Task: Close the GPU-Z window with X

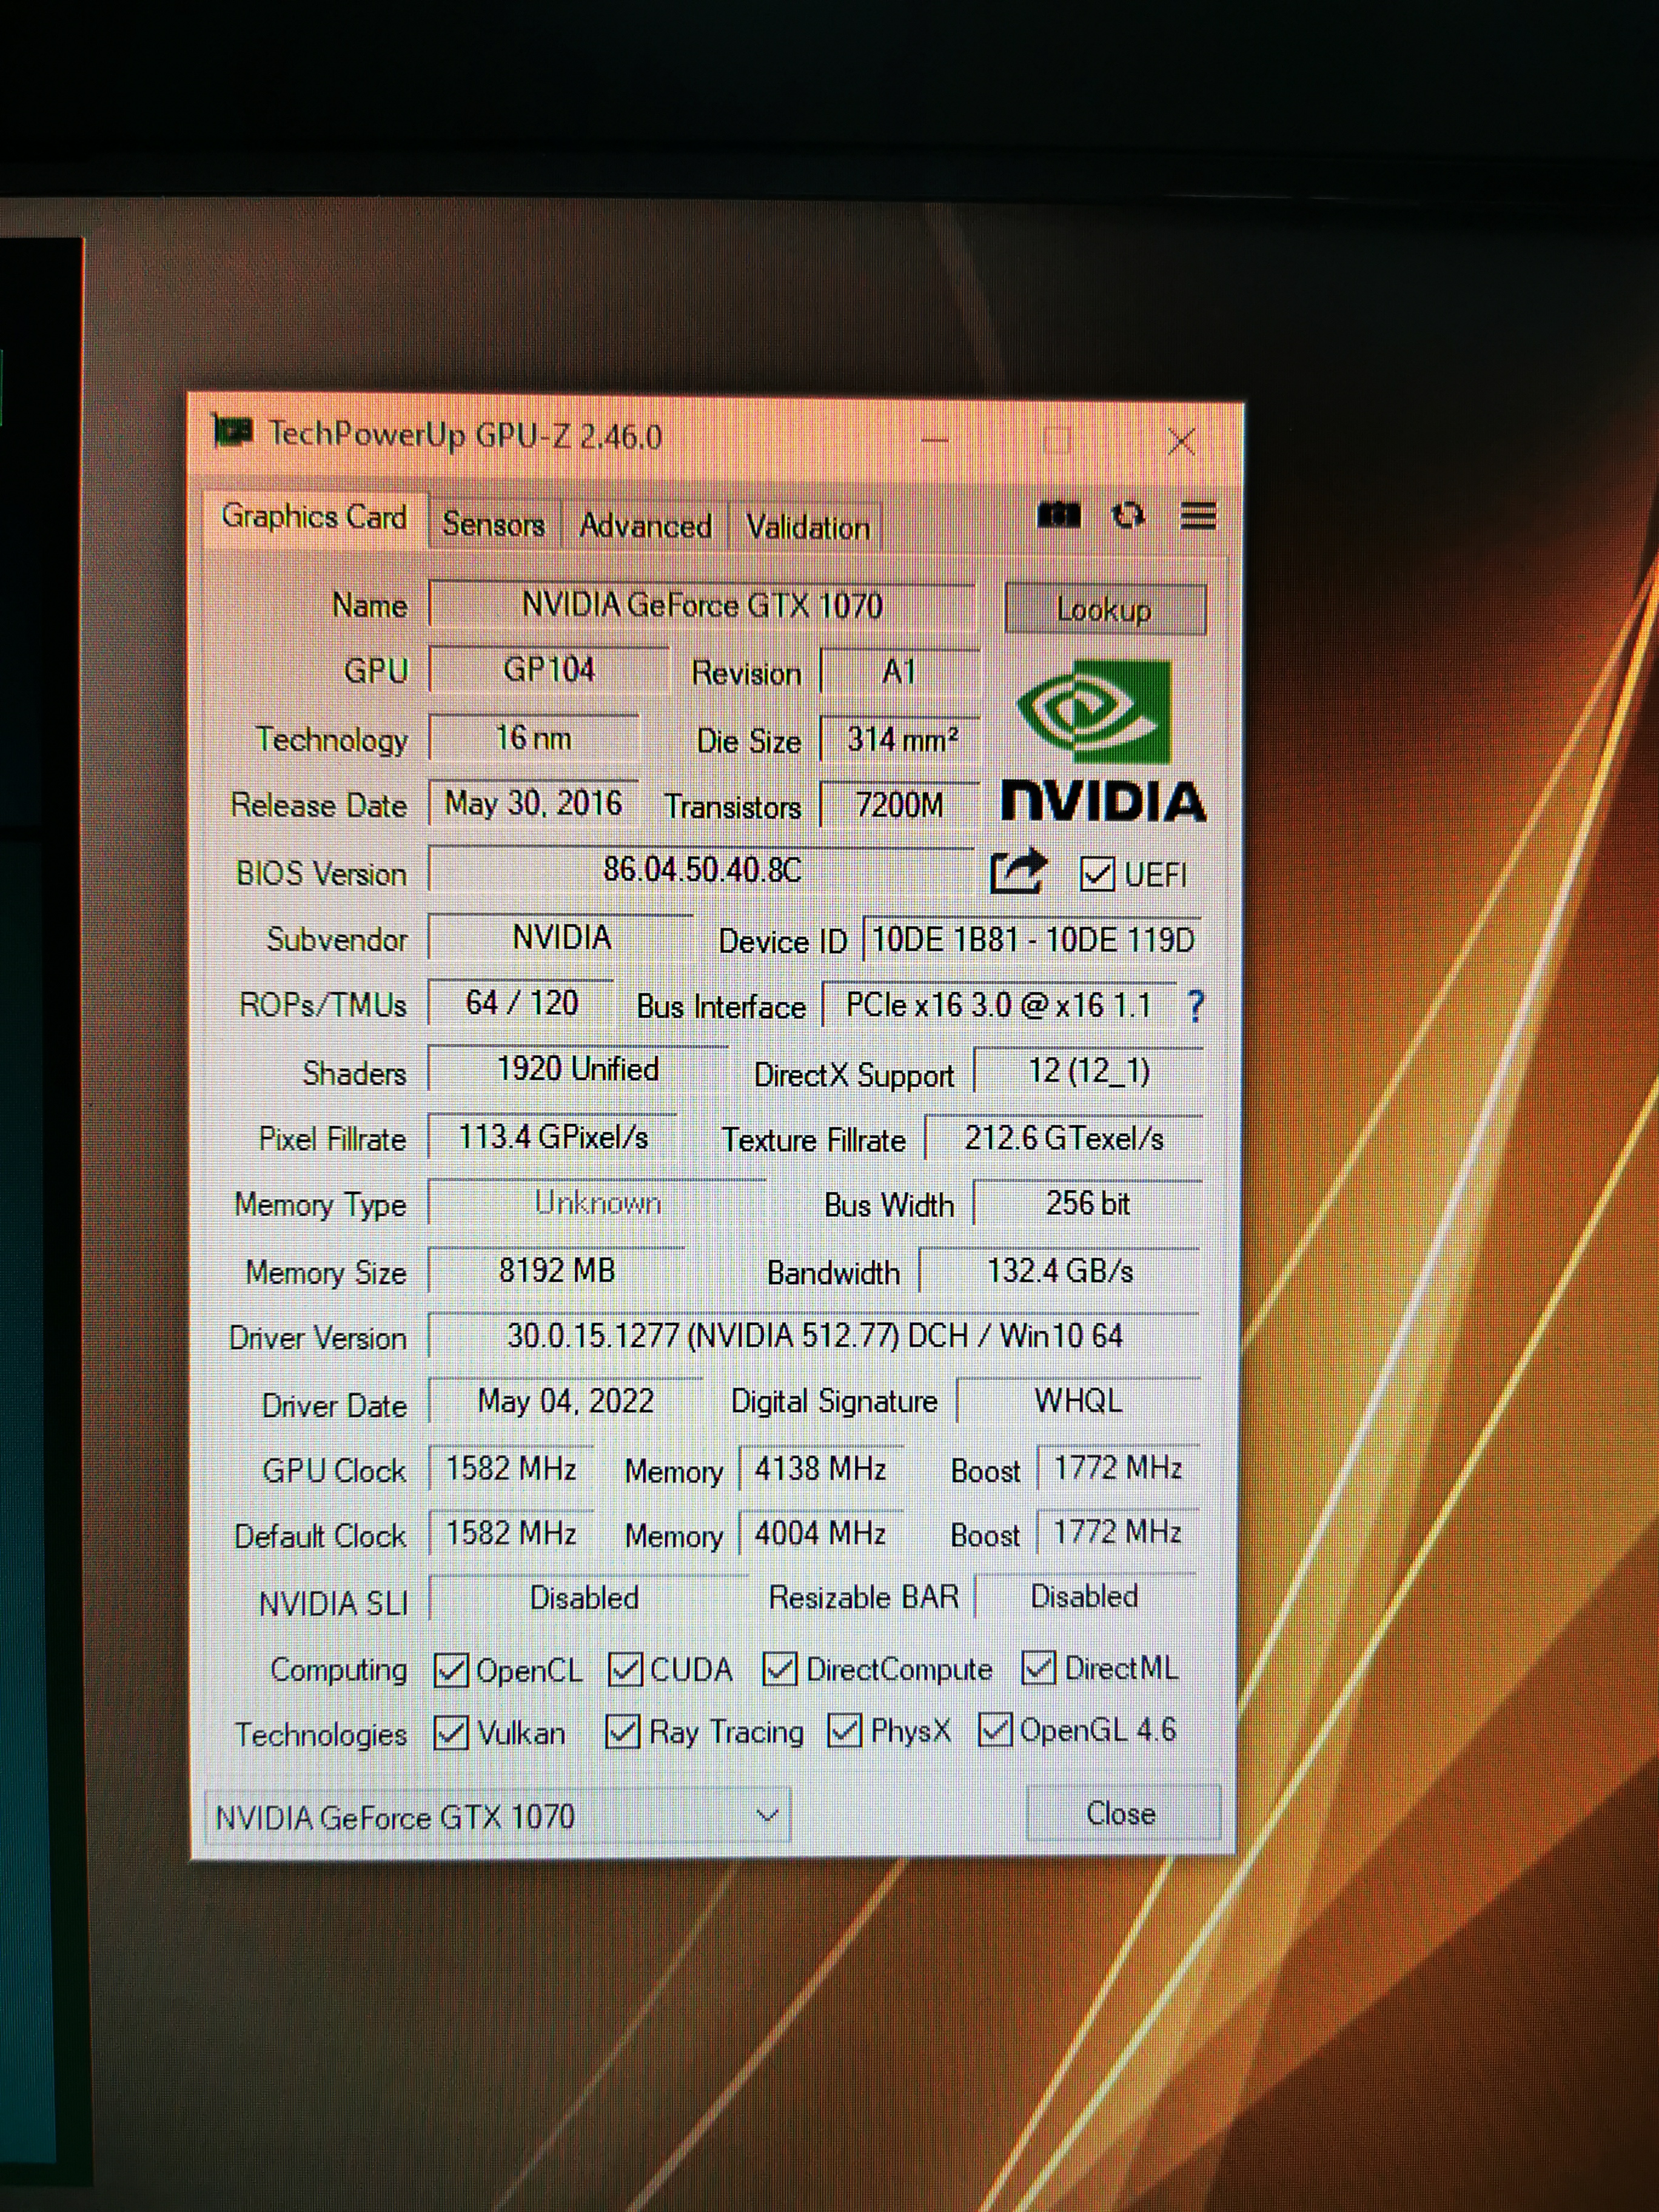Action: [x=1181, y=441]
